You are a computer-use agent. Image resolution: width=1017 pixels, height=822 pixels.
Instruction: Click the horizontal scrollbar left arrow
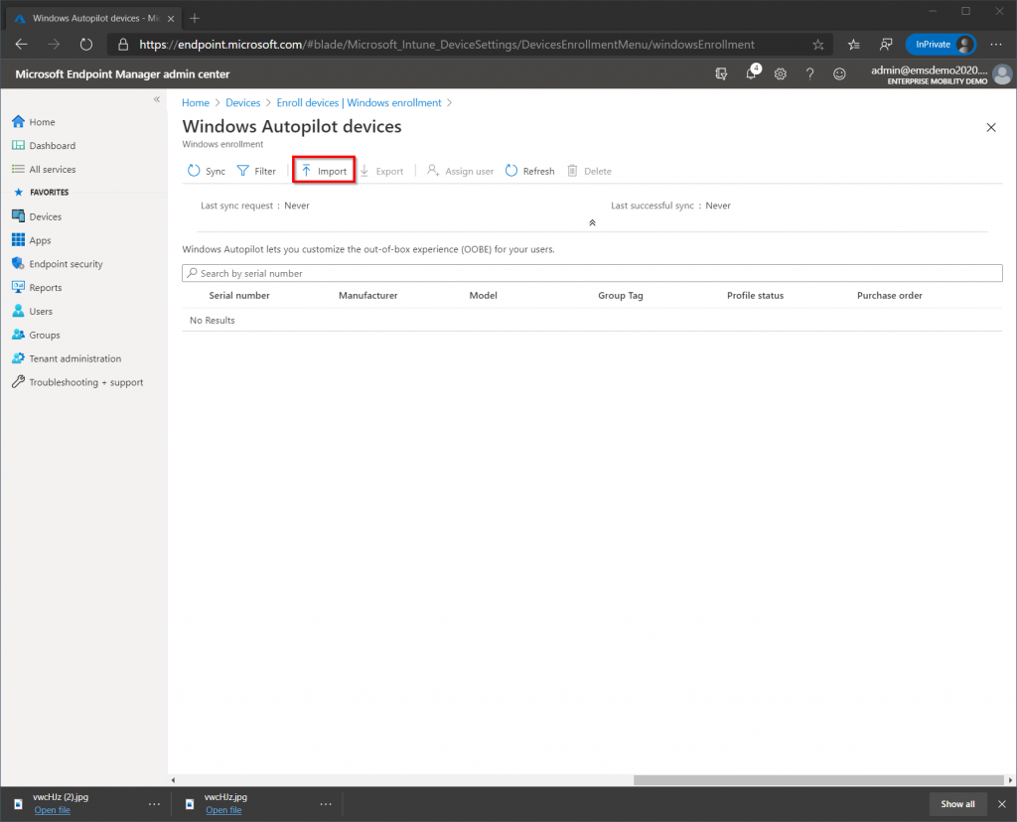(x=173, y=780)
